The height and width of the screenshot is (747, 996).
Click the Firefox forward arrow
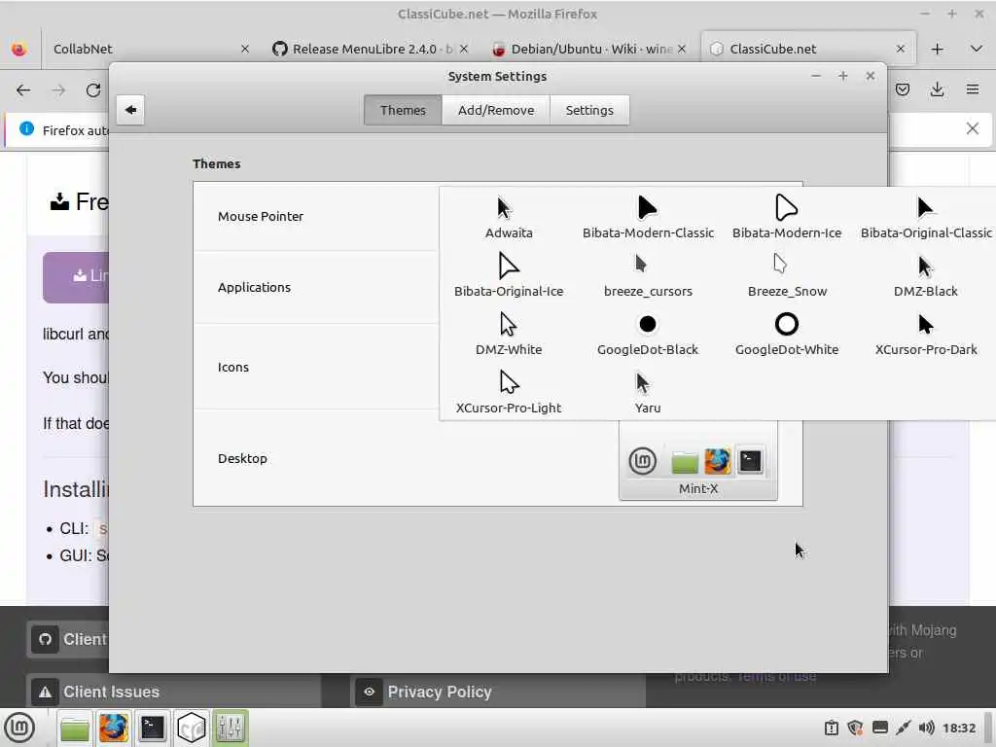pyautogui.click(x=58, y=90)
